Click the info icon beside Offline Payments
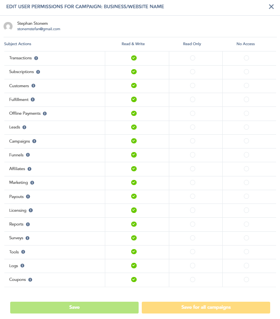 click(45, 114)
